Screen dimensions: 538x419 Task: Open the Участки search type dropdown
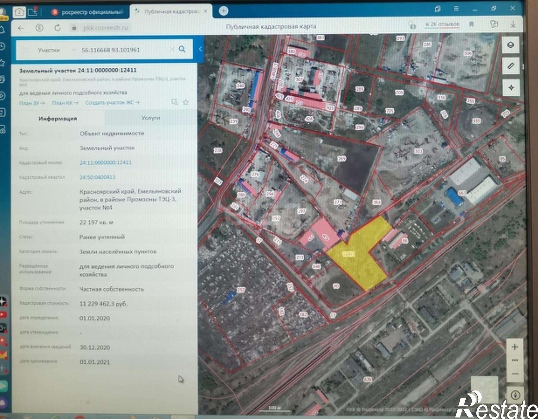coord(56,50)
